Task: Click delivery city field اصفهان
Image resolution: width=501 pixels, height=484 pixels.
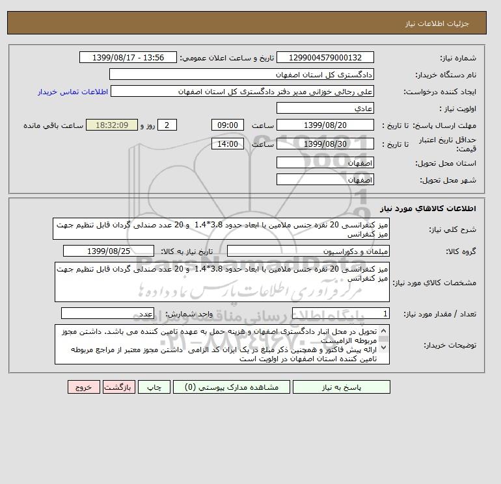Action: pyautogui.click(x=325, y=179)
